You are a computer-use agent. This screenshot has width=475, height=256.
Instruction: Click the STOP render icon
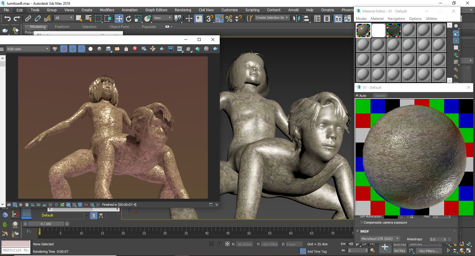(206, 49)
